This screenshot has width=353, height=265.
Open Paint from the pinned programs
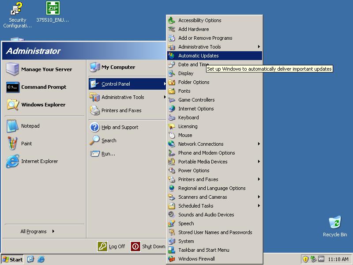pyautogui.click(x=26, y=144)
